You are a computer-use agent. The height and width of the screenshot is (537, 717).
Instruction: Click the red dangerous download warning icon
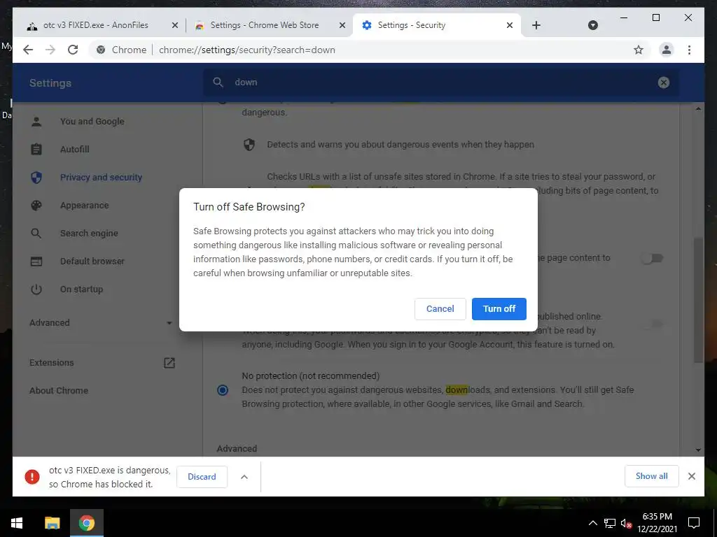[x=32, y=477]
